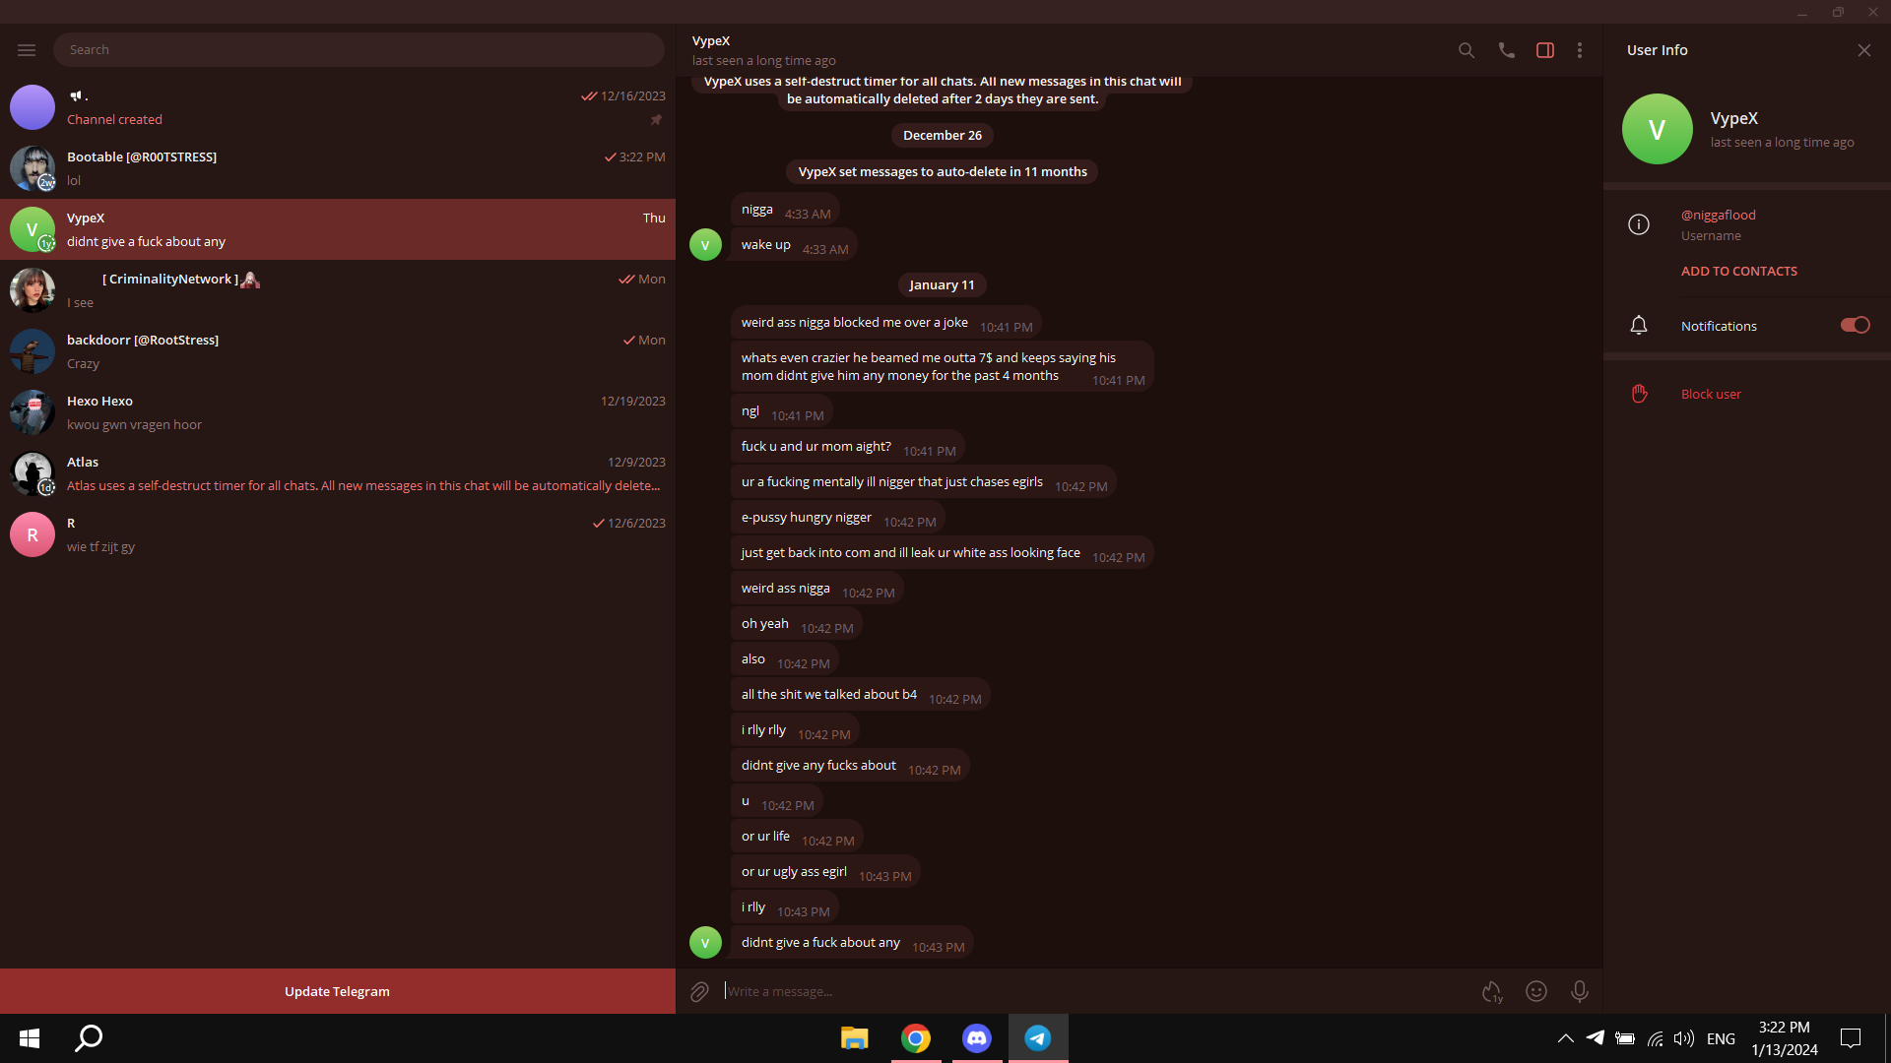Open Windows taskbar search
The image size is (1891, 1063).
89,1038
